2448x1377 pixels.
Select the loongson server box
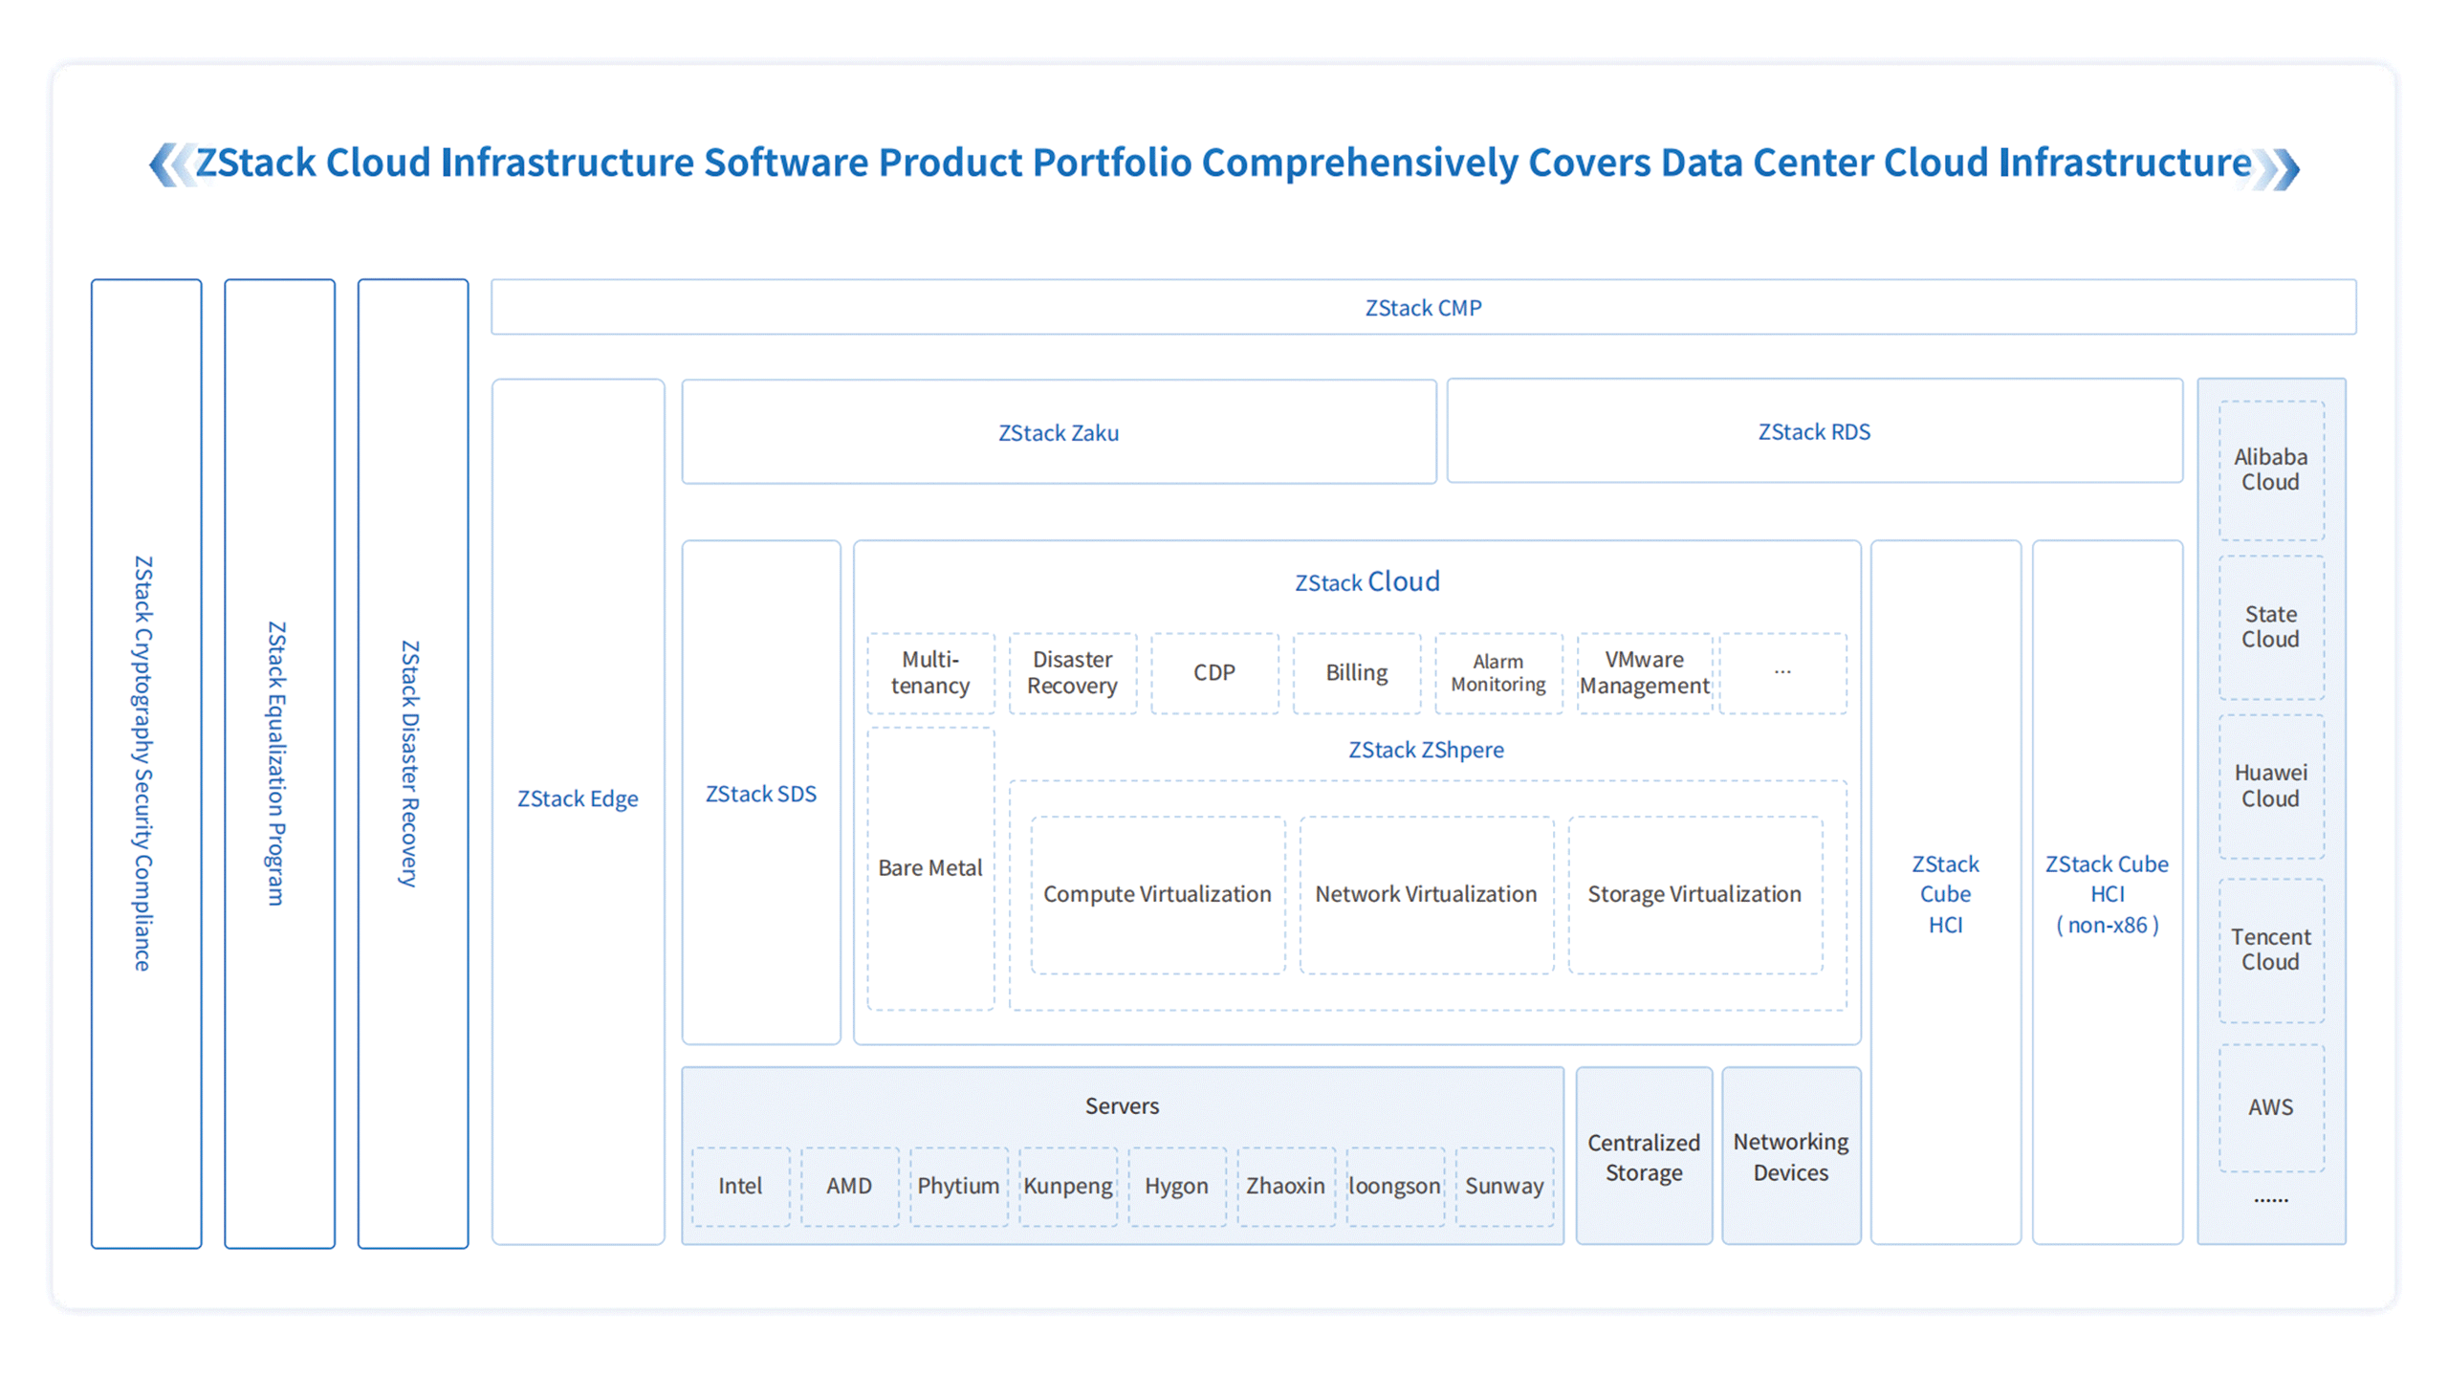1395,1187
